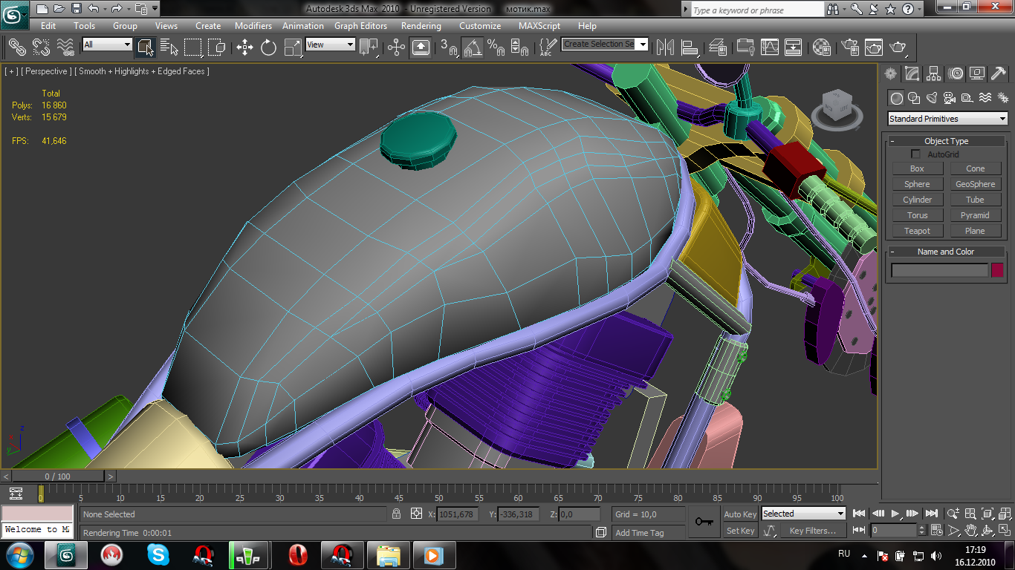The height and width of the screenshot is (570, 1015).
Task: Open the Rendering menu
Action: 421,26
